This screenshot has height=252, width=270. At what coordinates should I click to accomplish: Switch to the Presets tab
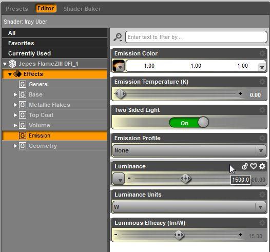(x=17, y=9)
